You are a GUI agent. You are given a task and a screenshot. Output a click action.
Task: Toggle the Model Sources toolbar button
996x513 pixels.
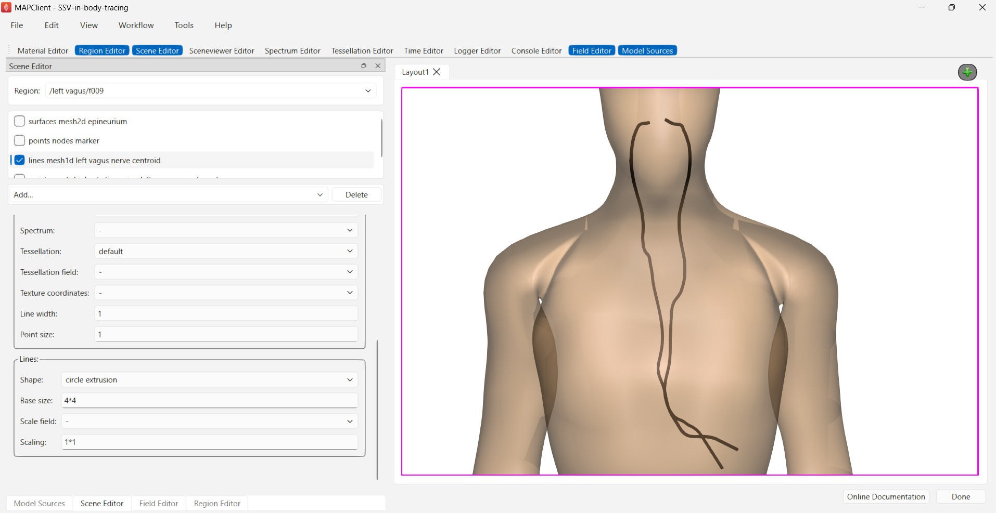[647, 50]
